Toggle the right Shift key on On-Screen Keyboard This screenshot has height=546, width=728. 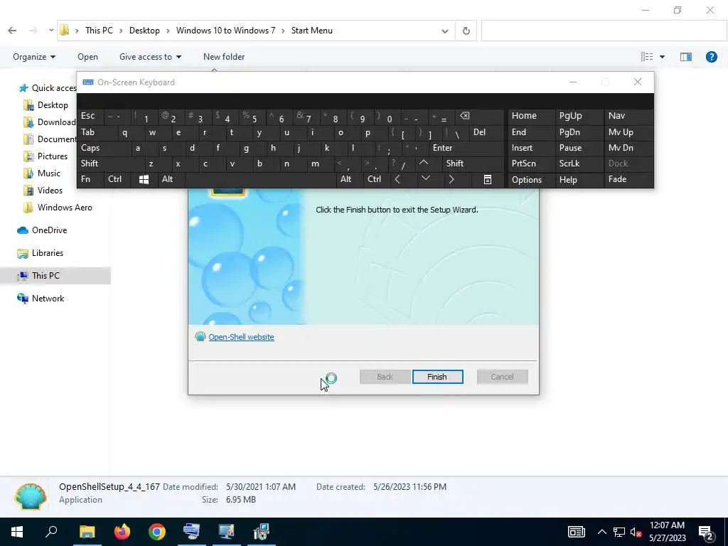tap(473, 164)
